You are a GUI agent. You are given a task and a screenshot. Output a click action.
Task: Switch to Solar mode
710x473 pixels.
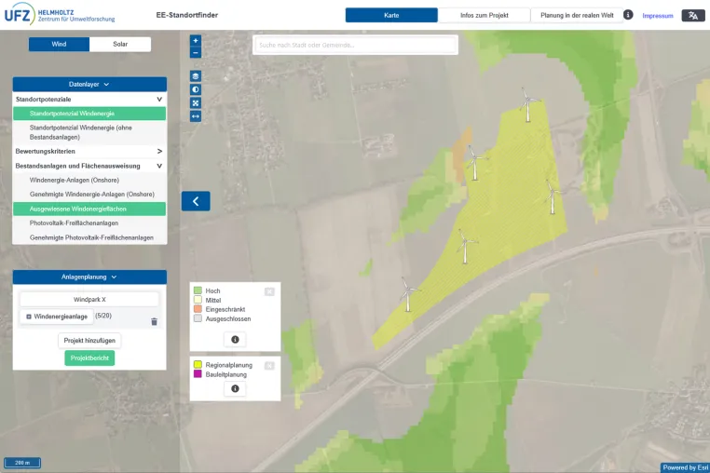[x=120, y=44]
